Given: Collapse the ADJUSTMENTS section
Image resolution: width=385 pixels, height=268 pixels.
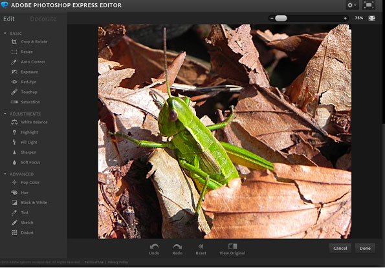Looking at the screenshot, I should click(x=5, y=114).
